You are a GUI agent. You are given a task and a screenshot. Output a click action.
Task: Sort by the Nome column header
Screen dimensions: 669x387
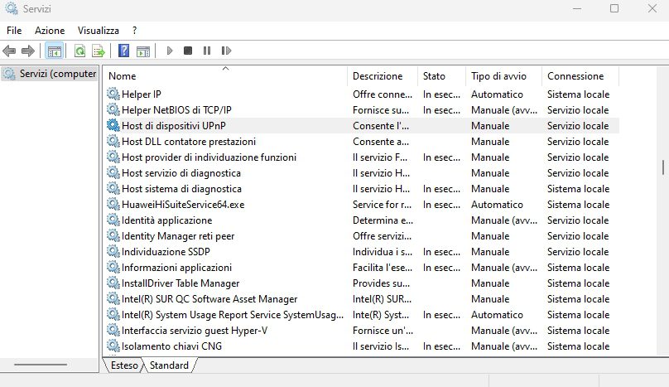pos(226,76)
